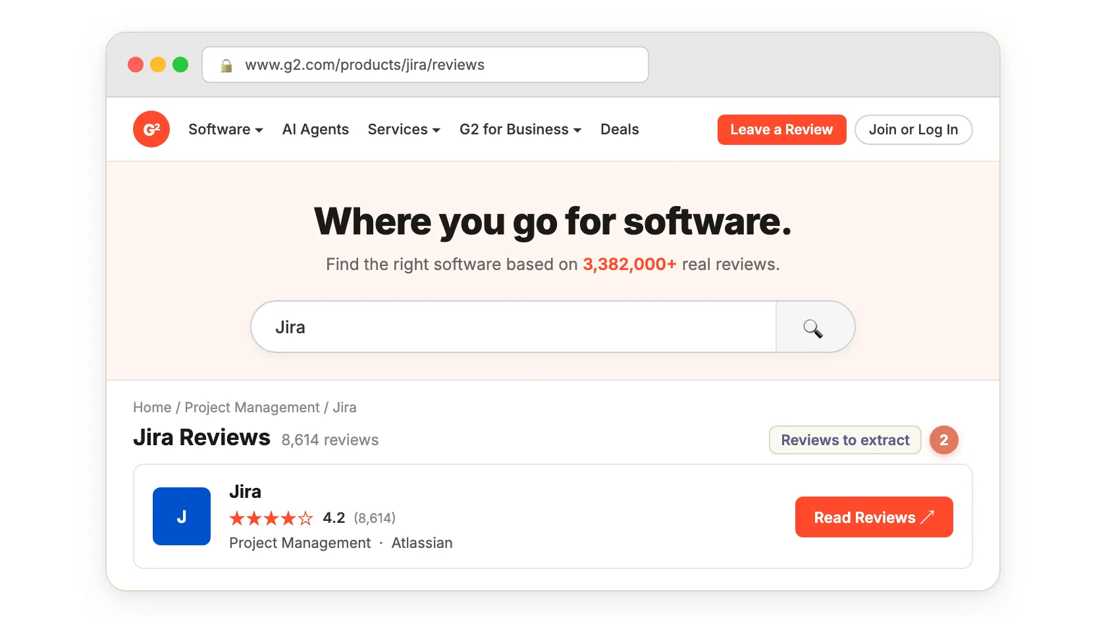Click the Home breadcrumb link
The width and height of the screenshot is (1106, 623).
pos(152,408)
